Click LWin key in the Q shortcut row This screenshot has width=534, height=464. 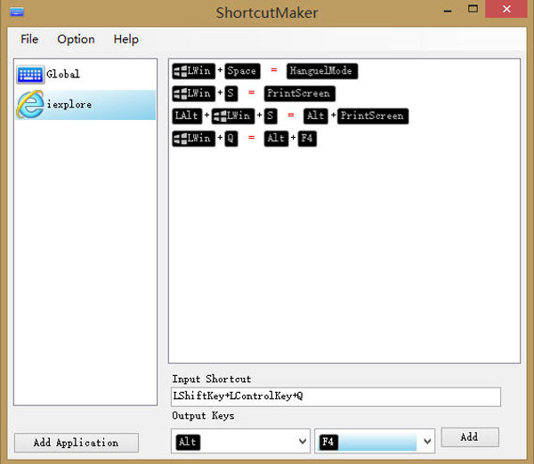[193, 139]
